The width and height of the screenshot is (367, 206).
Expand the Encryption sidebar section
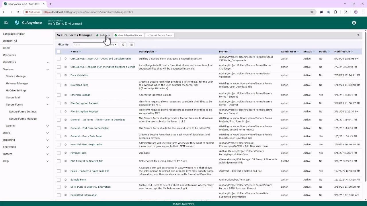[48, 147]
